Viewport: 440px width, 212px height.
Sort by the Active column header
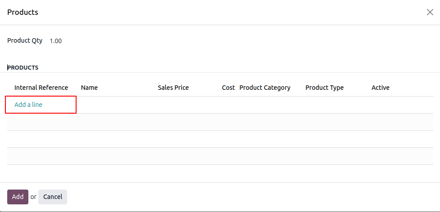tap(380, 88)
